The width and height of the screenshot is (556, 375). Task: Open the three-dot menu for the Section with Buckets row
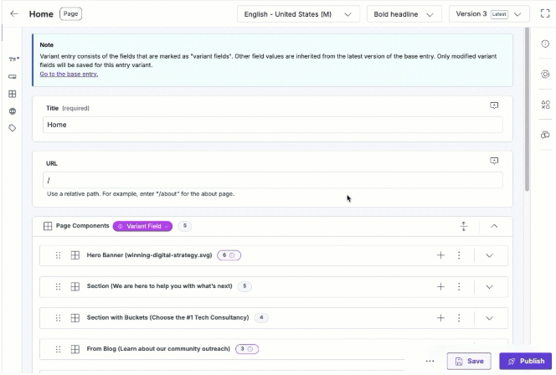(x=459, y=317)
